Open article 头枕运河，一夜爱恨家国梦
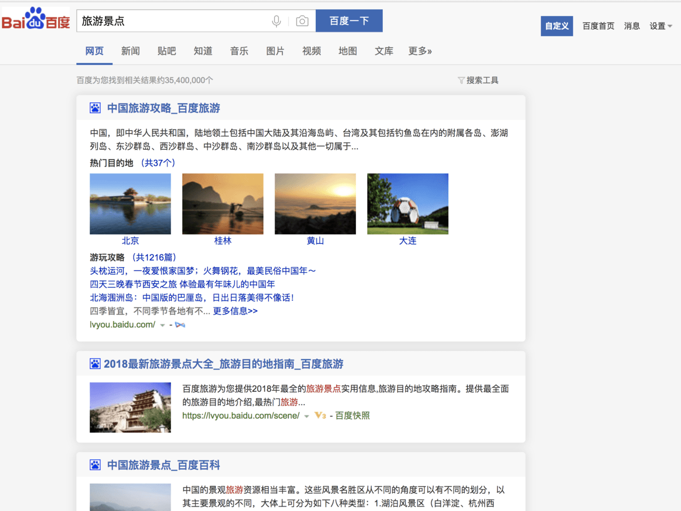681x511 pixels. (203, 271)
